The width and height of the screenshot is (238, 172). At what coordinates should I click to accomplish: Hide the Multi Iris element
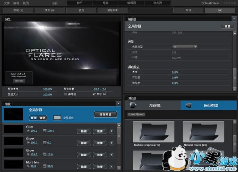[84, 167]
